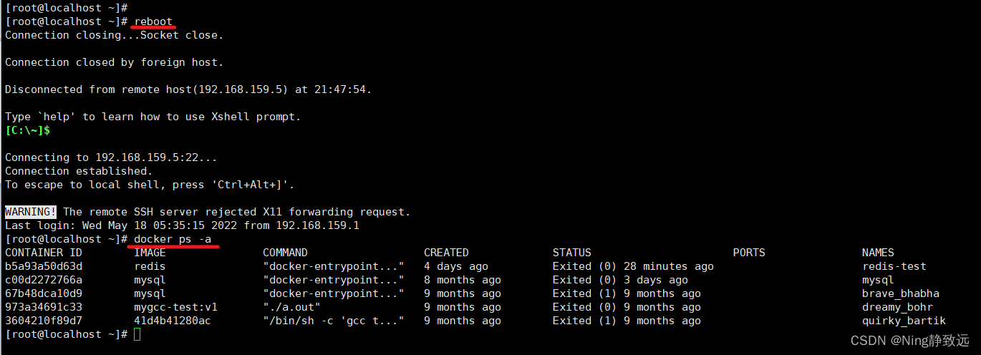Click the quirky_bartik container name
The image size is (981, 355).
(x=904, y=321)
